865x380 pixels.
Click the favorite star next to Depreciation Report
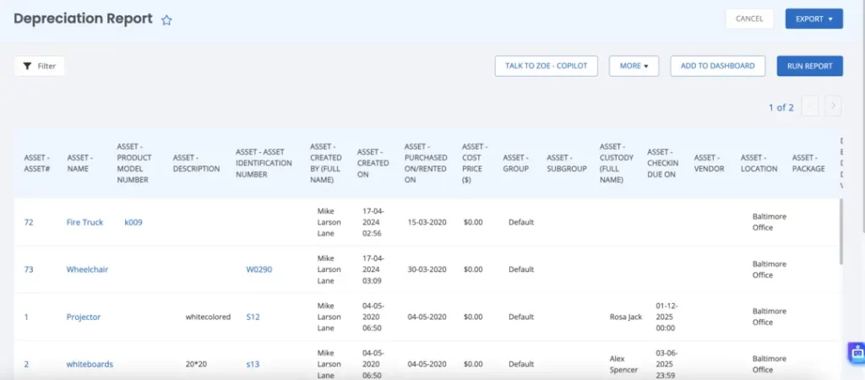point(166,19)
